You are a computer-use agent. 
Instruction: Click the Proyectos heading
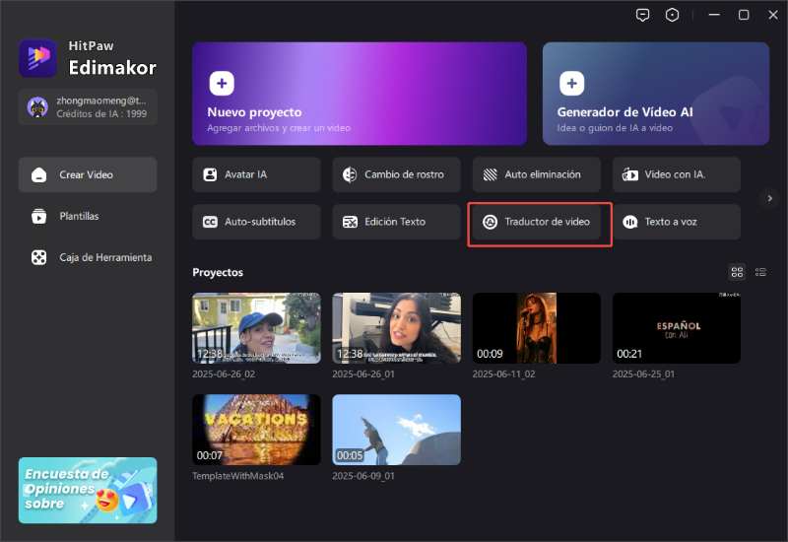(x=218, y=273)
